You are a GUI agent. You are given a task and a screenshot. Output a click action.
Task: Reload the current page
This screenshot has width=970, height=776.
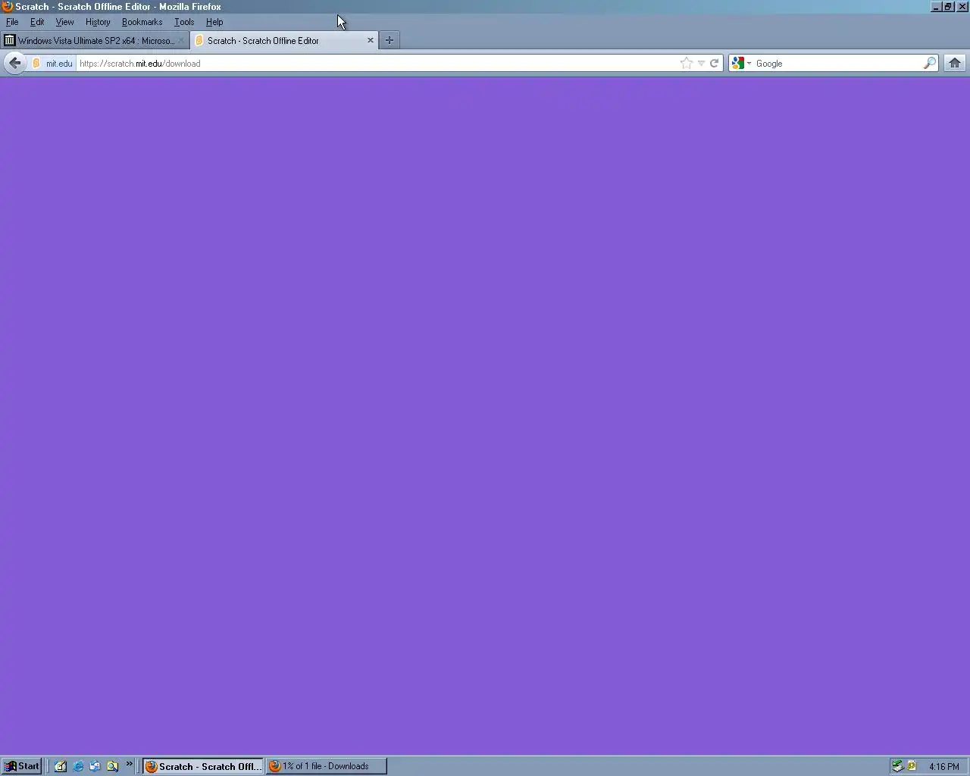click(x=714, y=63)
